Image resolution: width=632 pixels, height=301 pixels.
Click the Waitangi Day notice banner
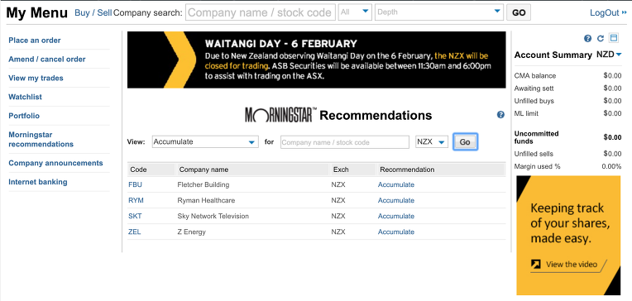(x=316, y=60)
